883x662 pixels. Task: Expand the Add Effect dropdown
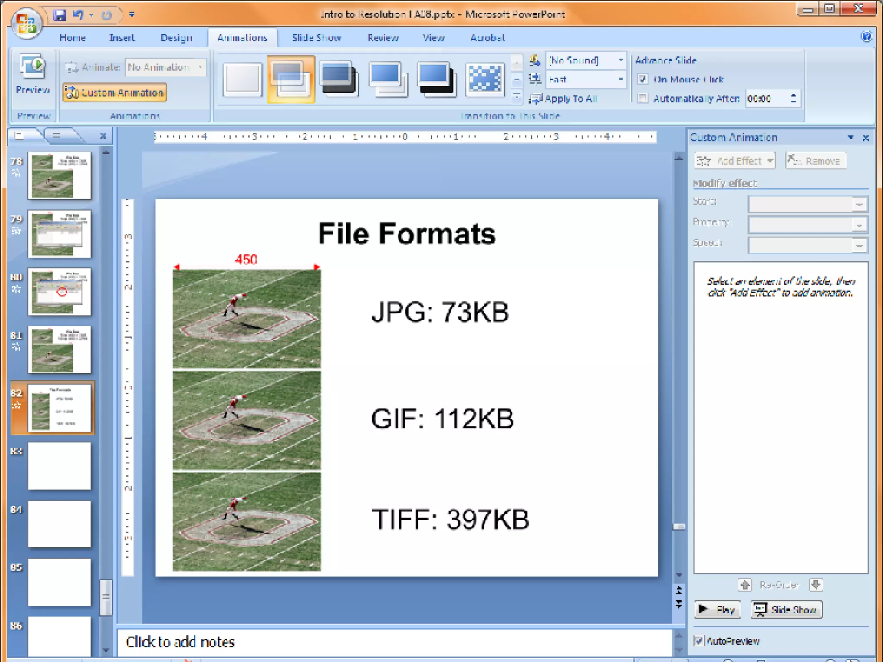click(x=735, y=161)
